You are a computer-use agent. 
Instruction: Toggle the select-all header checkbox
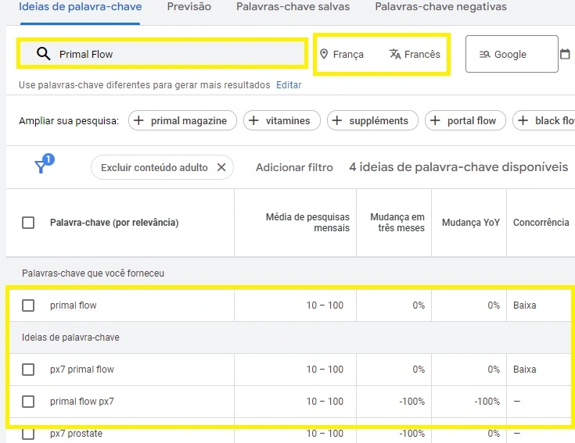28,223
